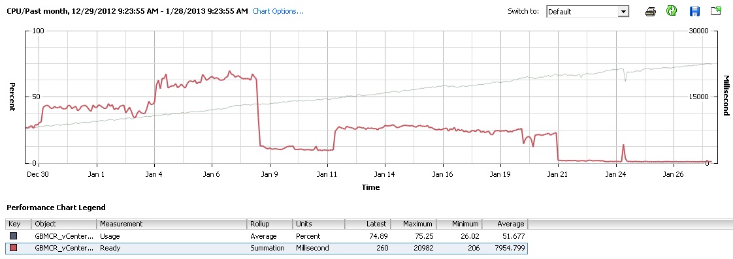
Task: Click the average value 7954.799
Action: coord(510,249)
